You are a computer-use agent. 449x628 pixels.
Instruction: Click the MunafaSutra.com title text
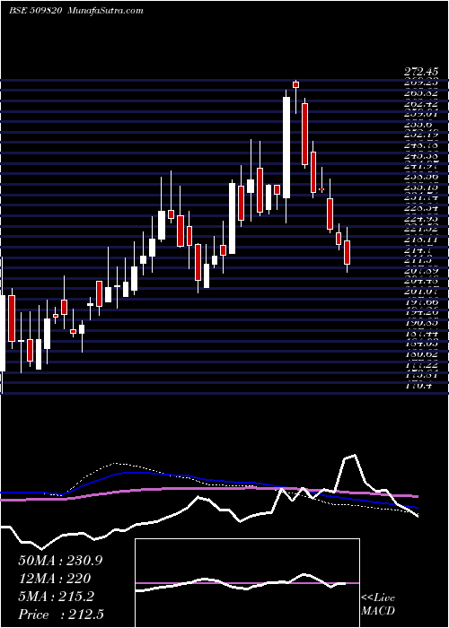click(x=106, y=11)
